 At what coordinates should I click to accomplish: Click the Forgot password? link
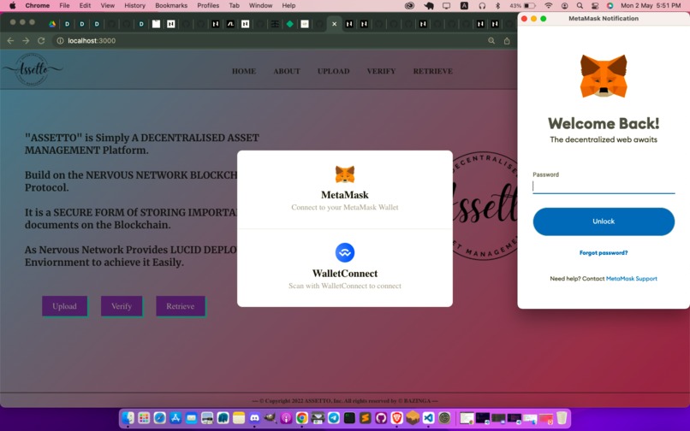point(604,253)
